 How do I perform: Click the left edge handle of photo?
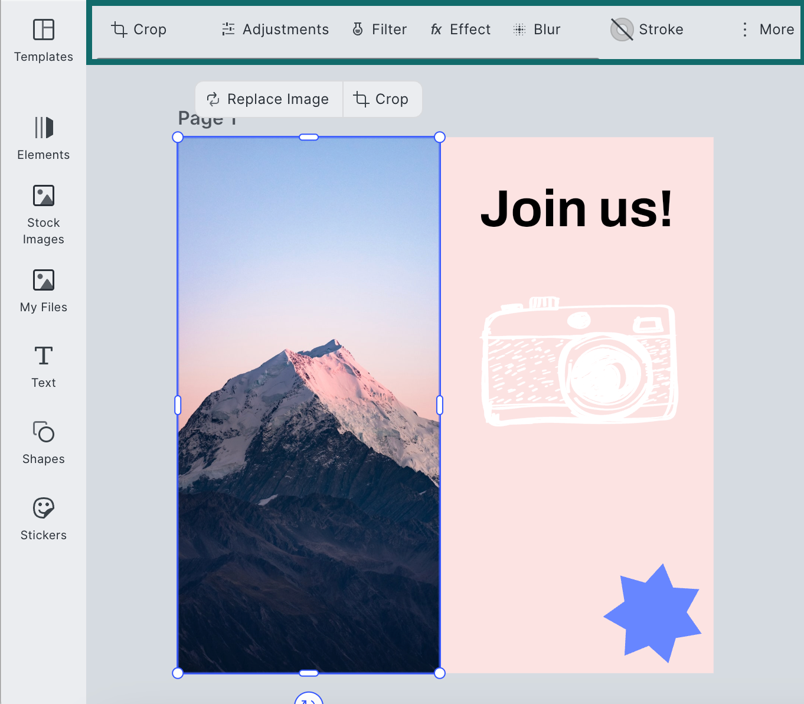click(x=178, y=405)
